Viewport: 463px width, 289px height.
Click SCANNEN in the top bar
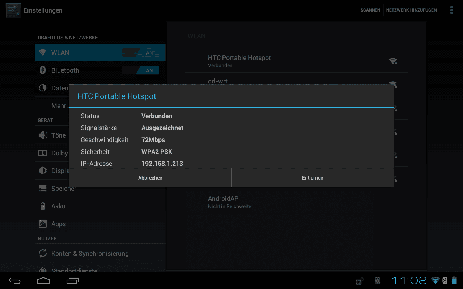pyautogui.click(x=370, y=10)
